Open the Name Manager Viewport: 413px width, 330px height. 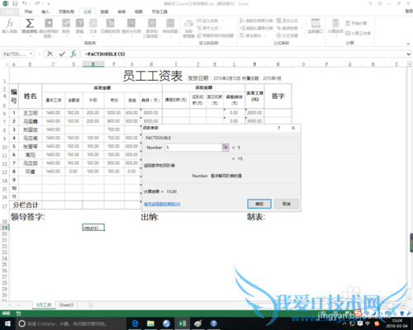coord(188,29)
